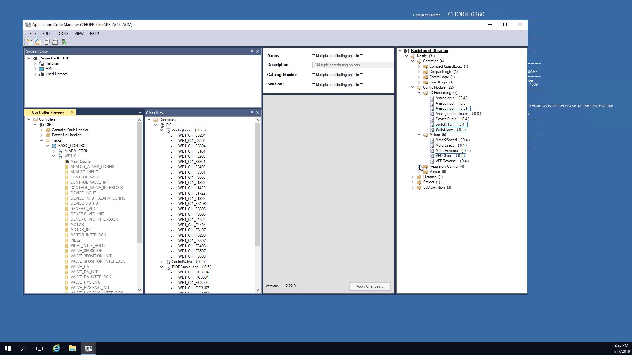Viewport: 632px width, 355px height.
Task: Click the MainRoutine ladder icon
Action: pyautogui.click(x=67, y=161)
